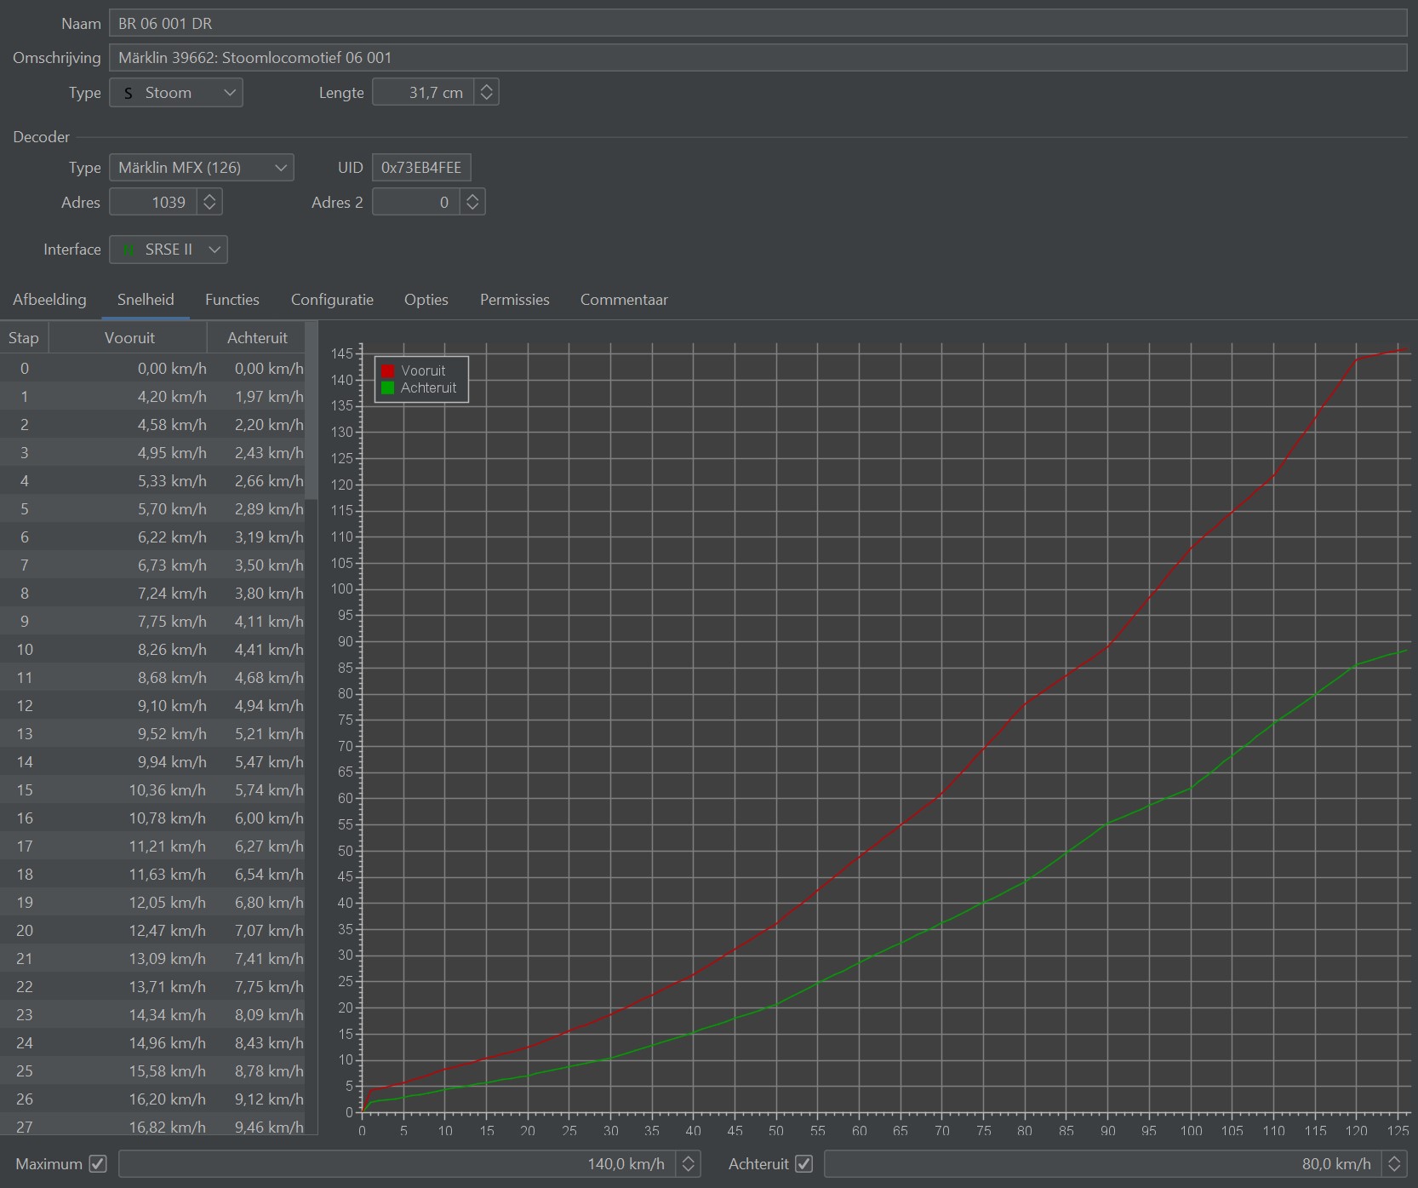Click the Maximum speed field 140,0 km/h

397,1163
